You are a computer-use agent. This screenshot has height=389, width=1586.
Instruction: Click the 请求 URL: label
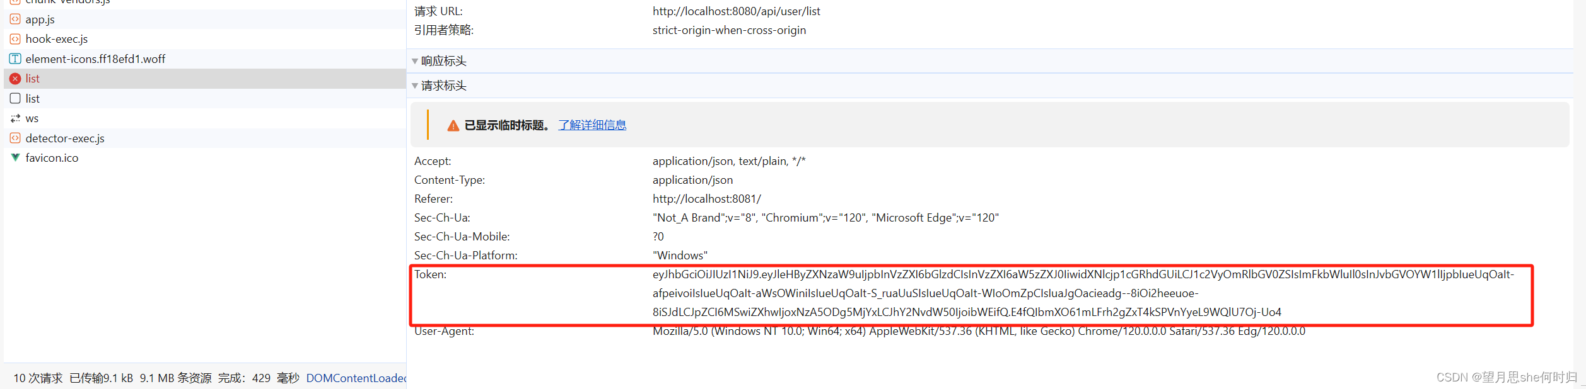click(438, 11)
